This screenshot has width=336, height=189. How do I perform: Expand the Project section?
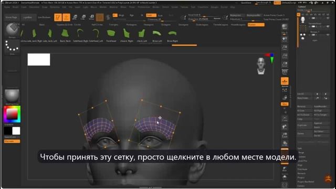click(301, 177)
